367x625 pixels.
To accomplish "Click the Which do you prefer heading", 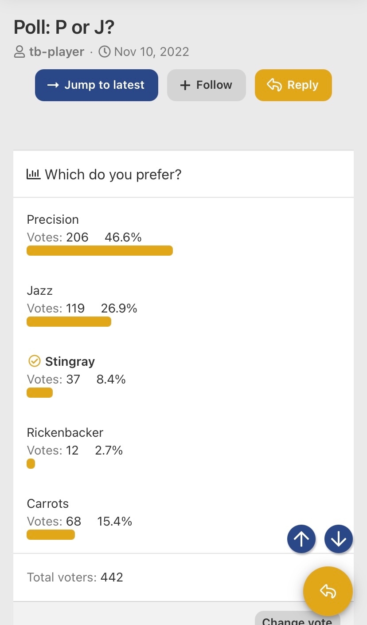I will tap(113, 174).
